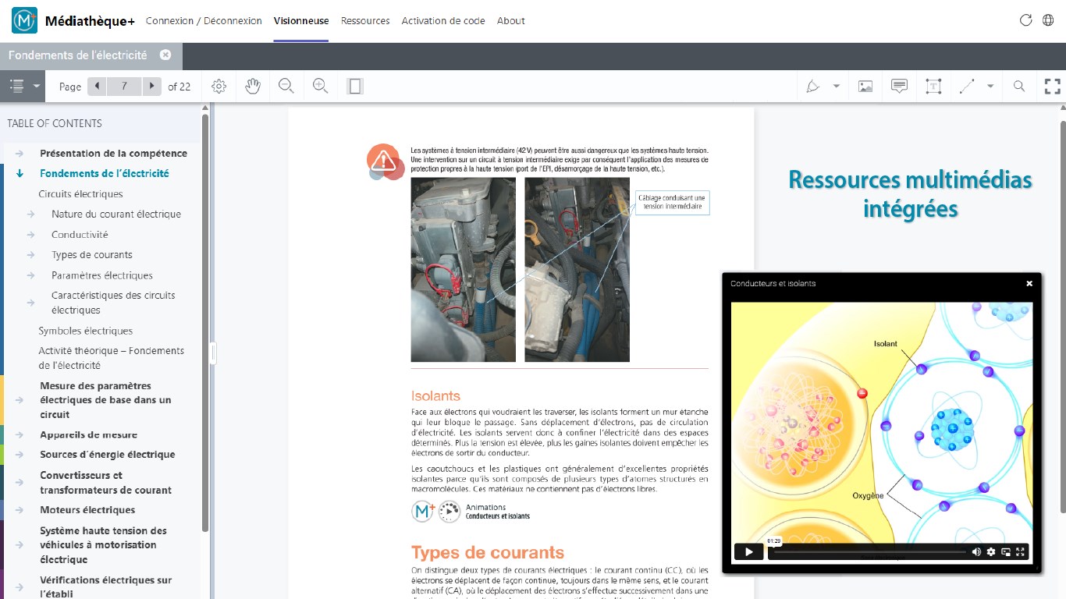The width and height of the screenshot is (1066, 599).
Task: Open Système haute tension des véhicules section
Action: (104, 545)
